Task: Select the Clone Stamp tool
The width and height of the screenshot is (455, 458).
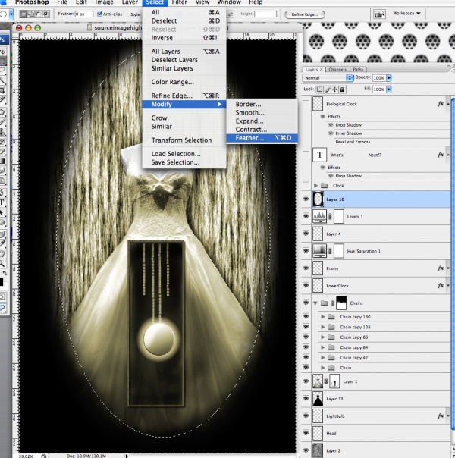Action: click(x=2, y=132)
